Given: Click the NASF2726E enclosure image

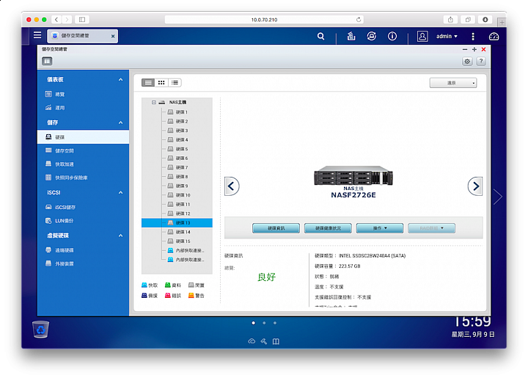Looking at the screenshot, I should (x=353, y=175).
